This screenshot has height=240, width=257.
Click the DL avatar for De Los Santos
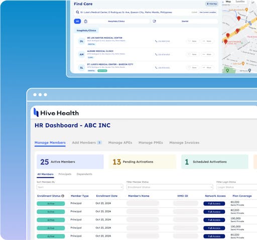(x=82, y=41)
